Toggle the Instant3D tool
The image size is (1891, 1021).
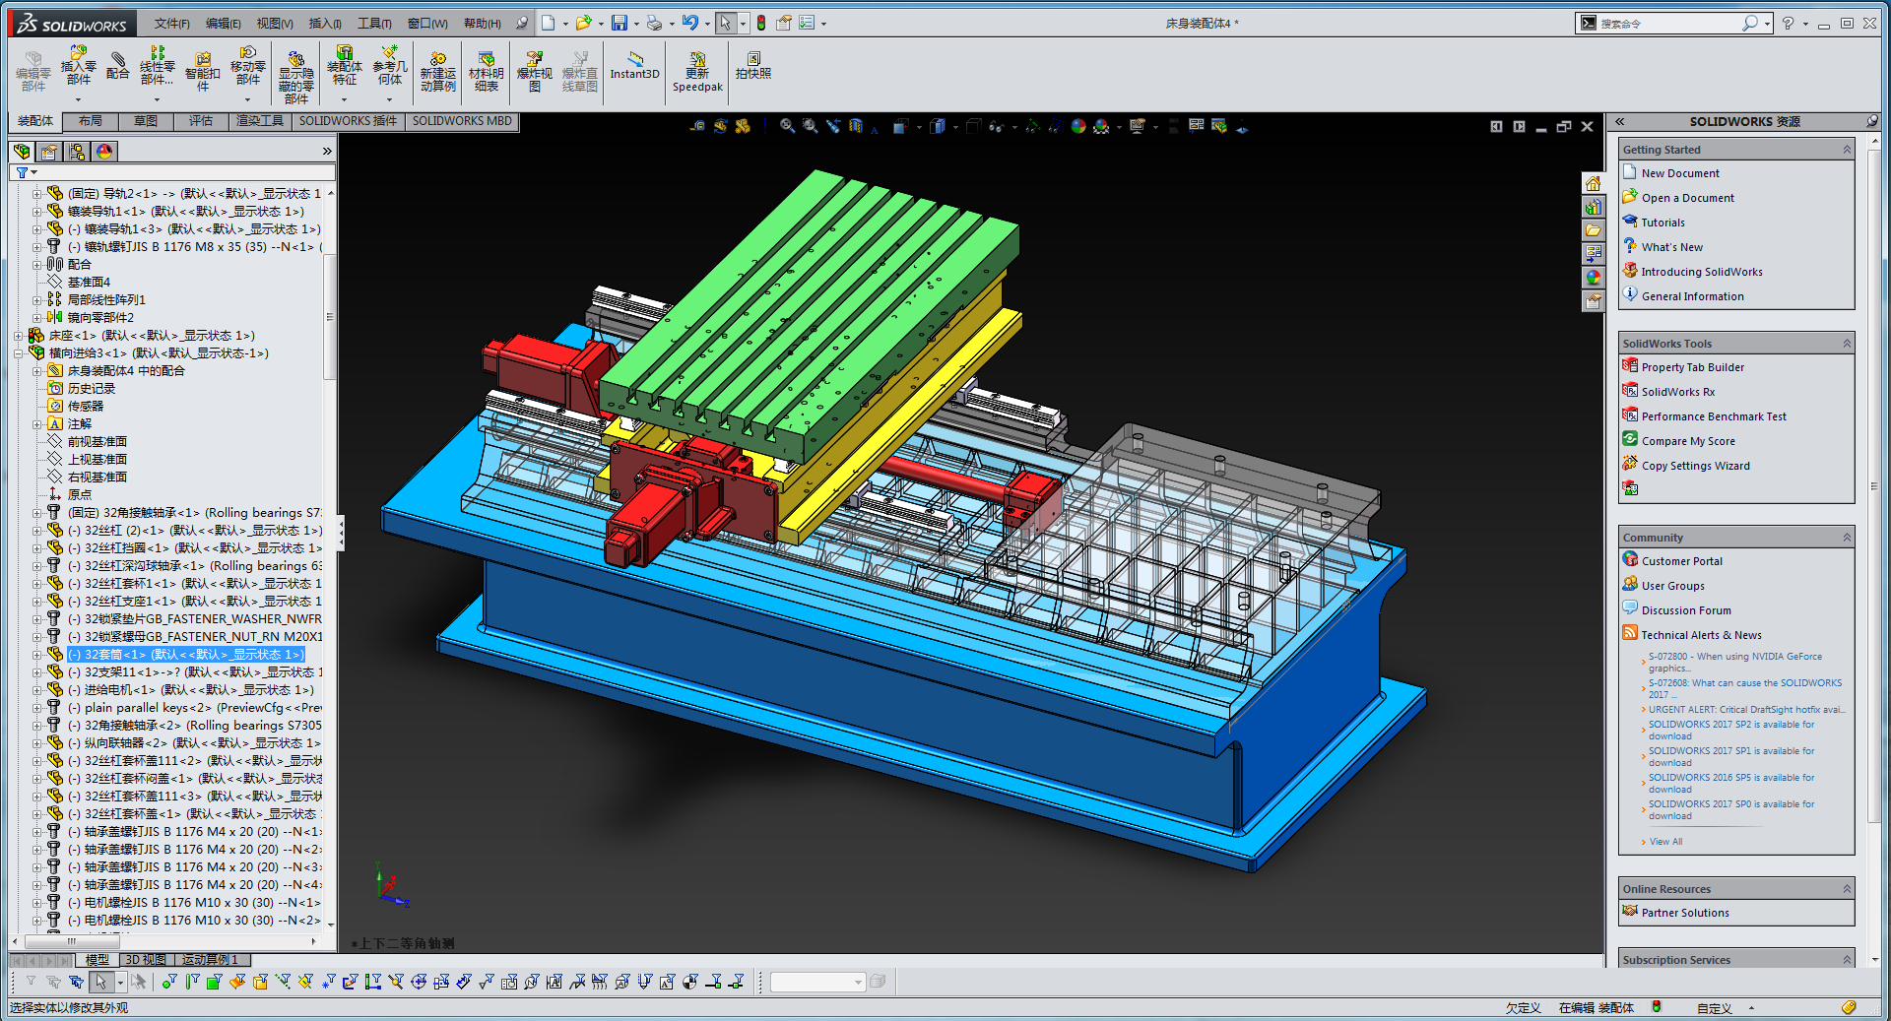(x=634, y=66)
